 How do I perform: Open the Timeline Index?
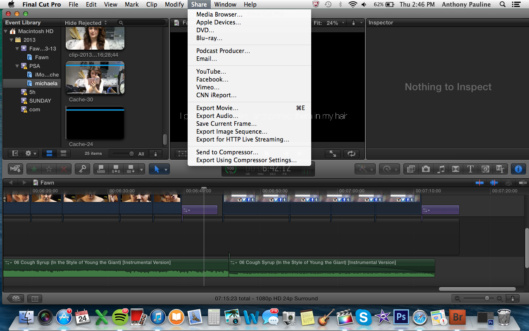pos(35,298)
